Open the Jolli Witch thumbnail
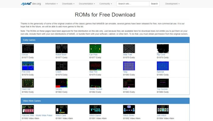Screen dimensions: 213x121 (x=163, y=110)
